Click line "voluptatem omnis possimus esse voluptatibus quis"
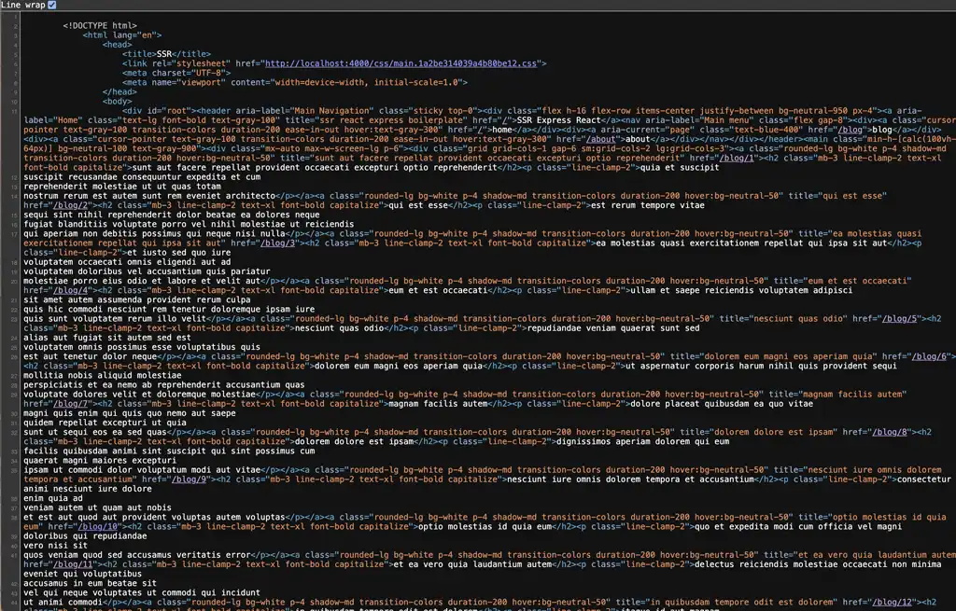Viewport: 956px width, 611px height. tap(142, 347)
